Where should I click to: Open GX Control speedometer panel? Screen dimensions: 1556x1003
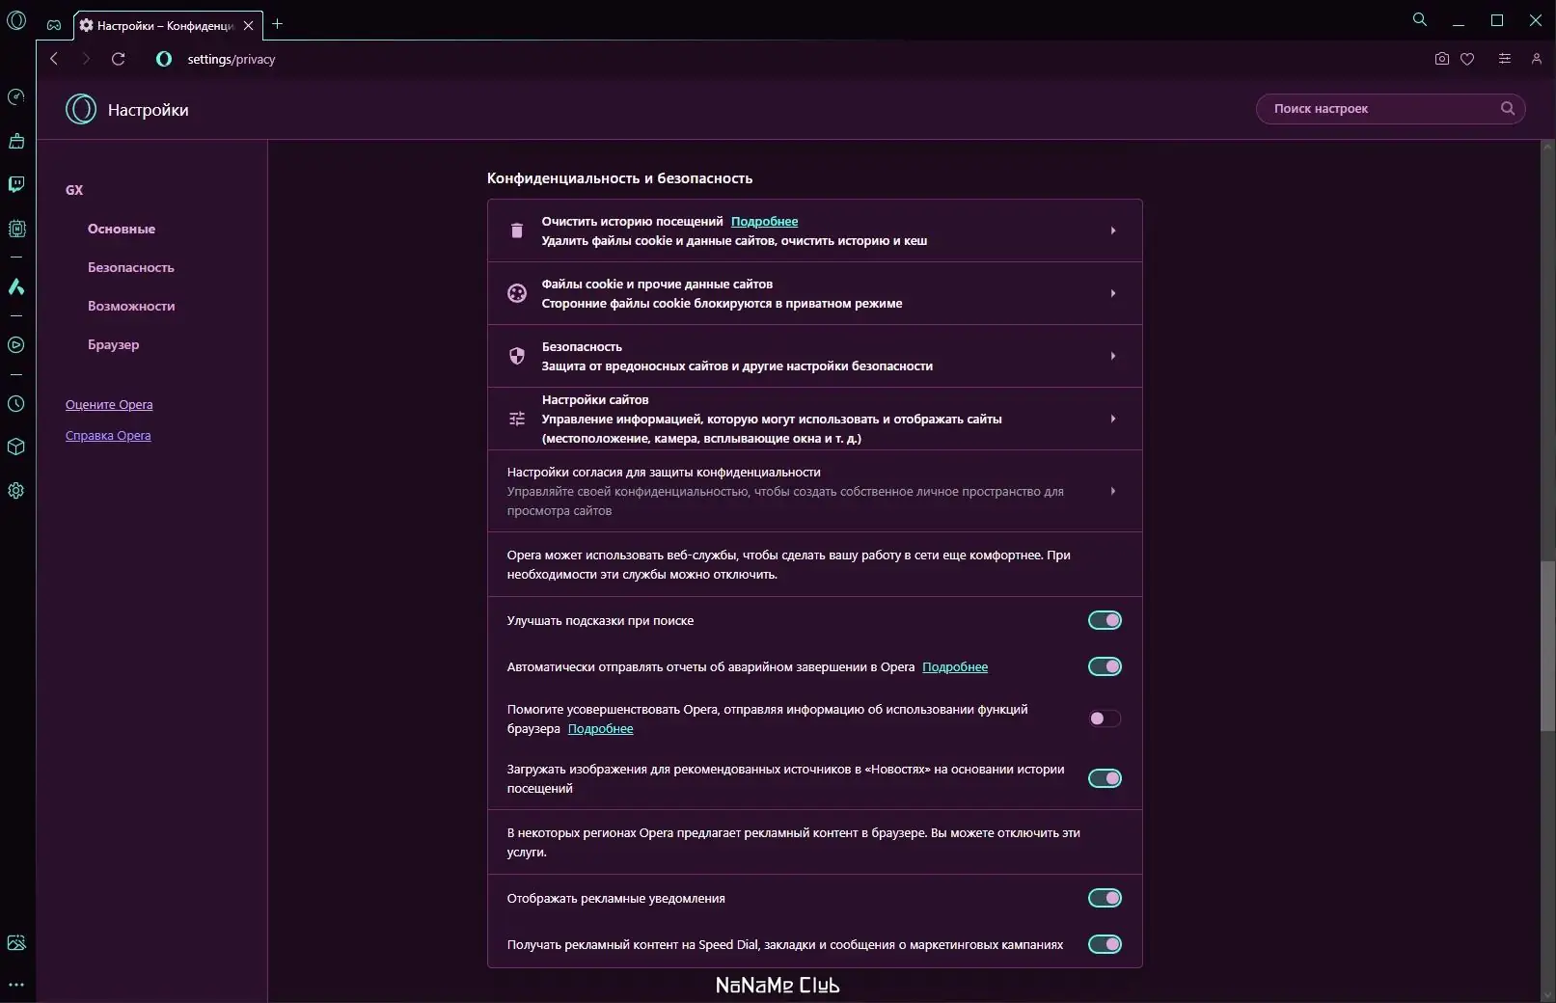coord(16,97)
